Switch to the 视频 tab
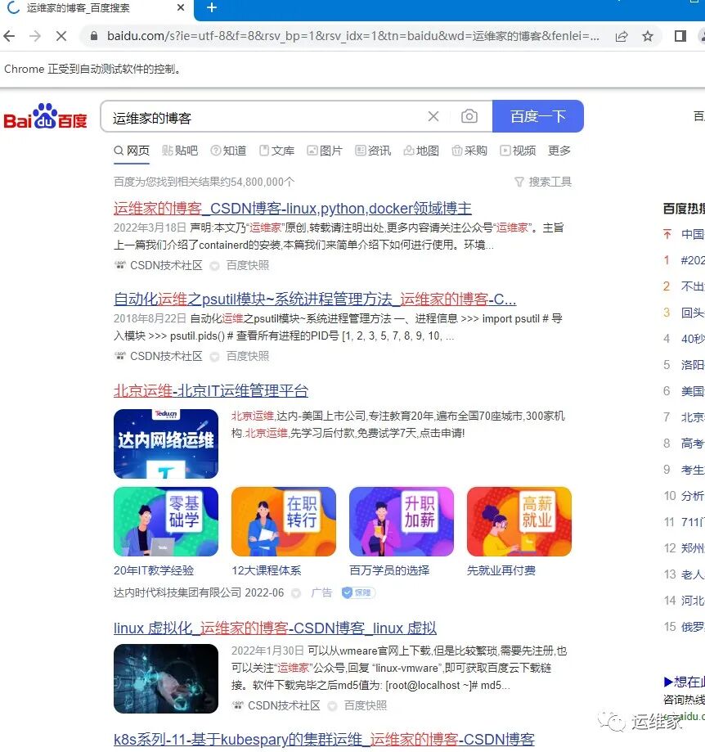This screenshot has height=752, width=705. pos(524,151)
